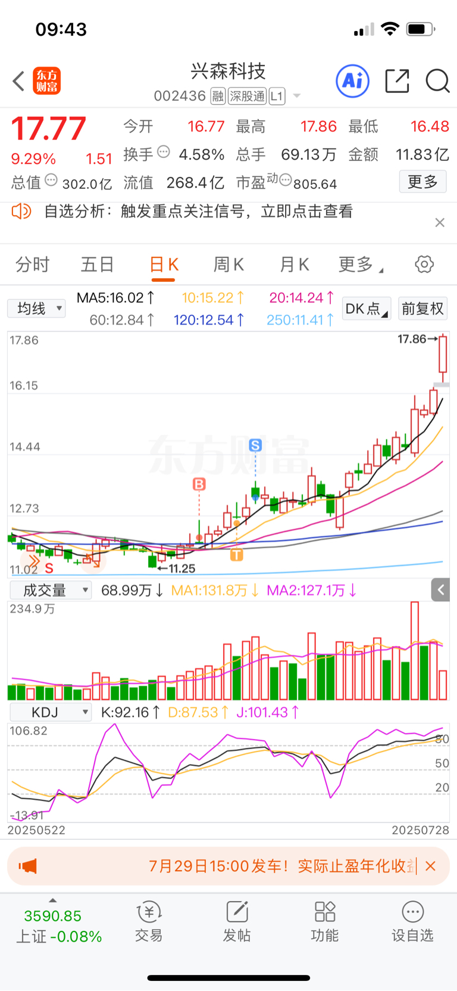Tap the promo megaphone icon
The image size is (457, 991).
[x=27, y=866]
